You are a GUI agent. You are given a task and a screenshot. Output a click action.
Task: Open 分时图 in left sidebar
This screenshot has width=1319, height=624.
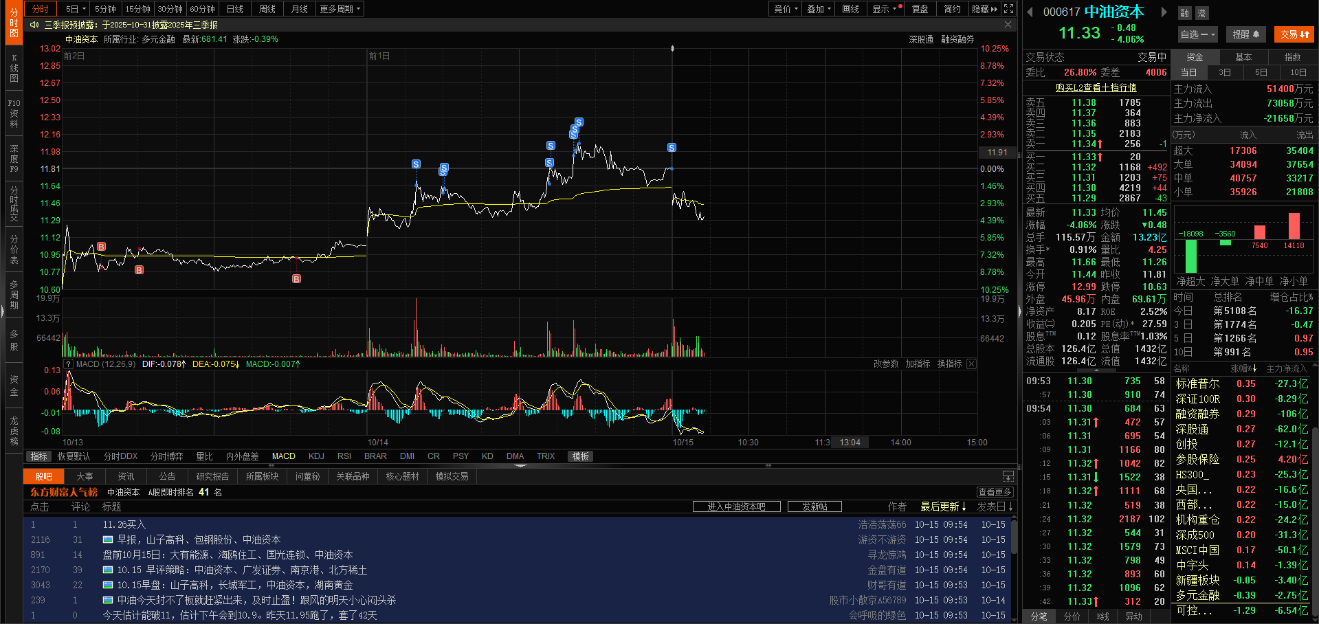(x=14, y=23)
